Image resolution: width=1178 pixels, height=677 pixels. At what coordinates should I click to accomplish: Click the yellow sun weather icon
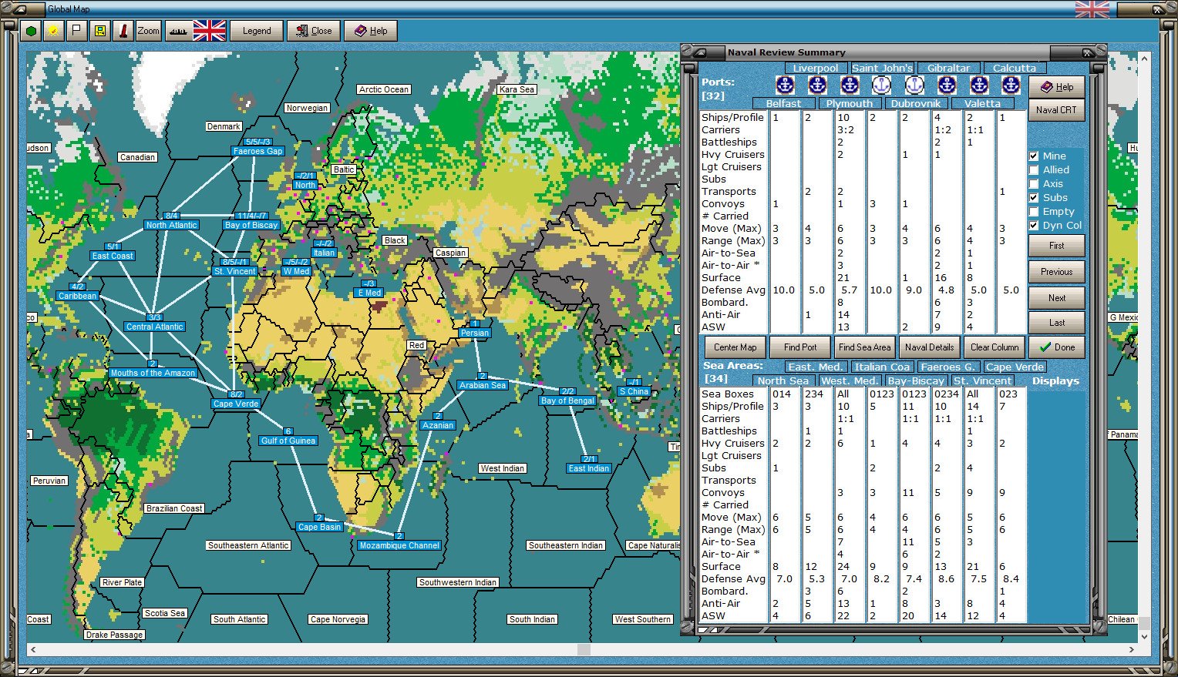pyautogui.click(x=53, y=31)
